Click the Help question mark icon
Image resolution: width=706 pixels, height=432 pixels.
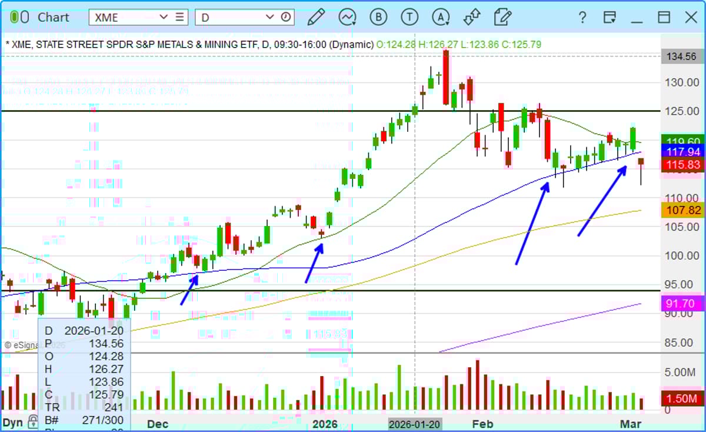click(x=582, y=17)
